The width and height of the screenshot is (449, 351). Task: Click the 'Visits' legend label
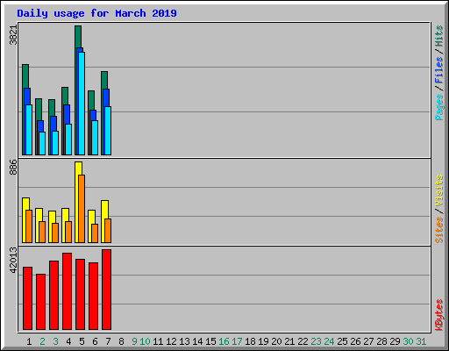tap(438, 191)
